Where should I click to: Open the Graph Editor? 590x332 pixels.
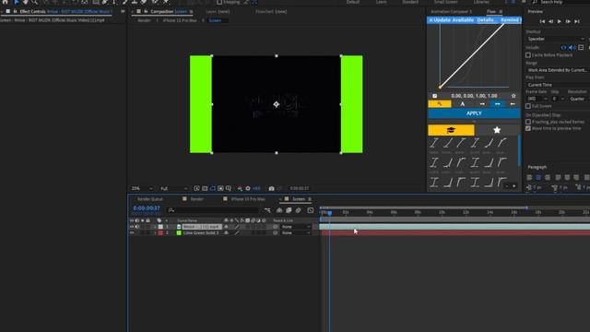pyautogui.click(x=311, y=210)
